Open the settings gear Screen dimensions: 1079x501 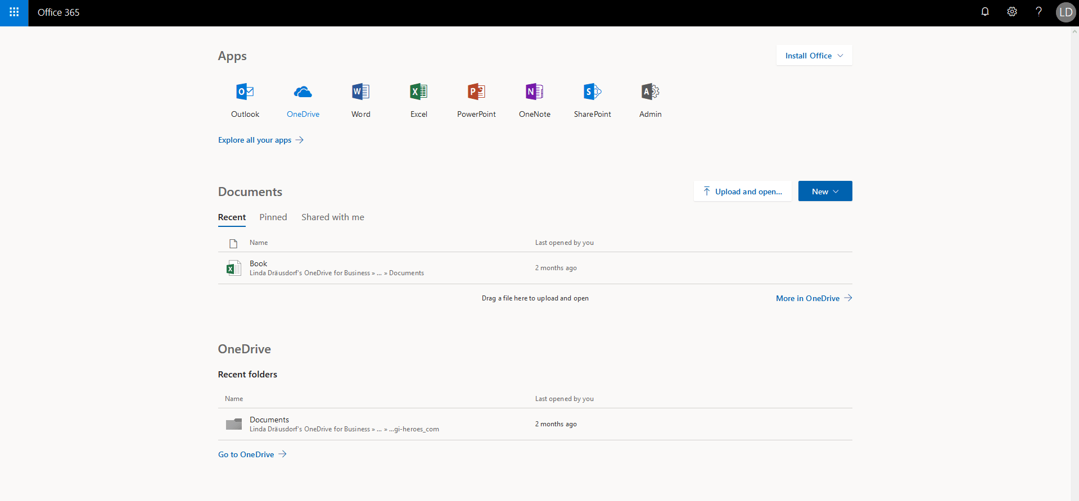(1012, 12)
